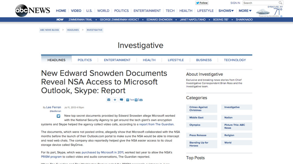Click the Twitter Follow button
The image size is (293, 164).
pyautogui.click(x=202, y=3)
